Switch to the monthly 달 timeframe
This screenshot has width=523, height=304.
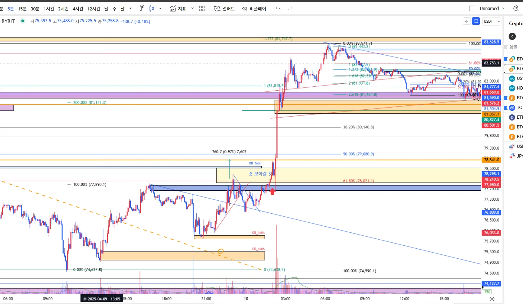pos(123,9)
